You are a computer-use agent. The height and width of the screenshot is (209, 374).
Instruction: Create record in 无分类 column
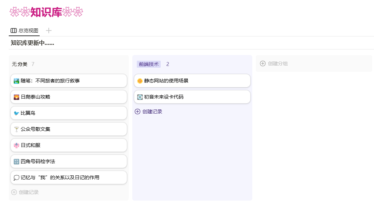[25, 192]
